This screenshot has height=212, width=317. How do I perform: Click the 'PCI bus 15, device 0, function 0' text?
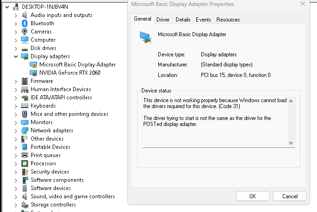tap(236, 75)
